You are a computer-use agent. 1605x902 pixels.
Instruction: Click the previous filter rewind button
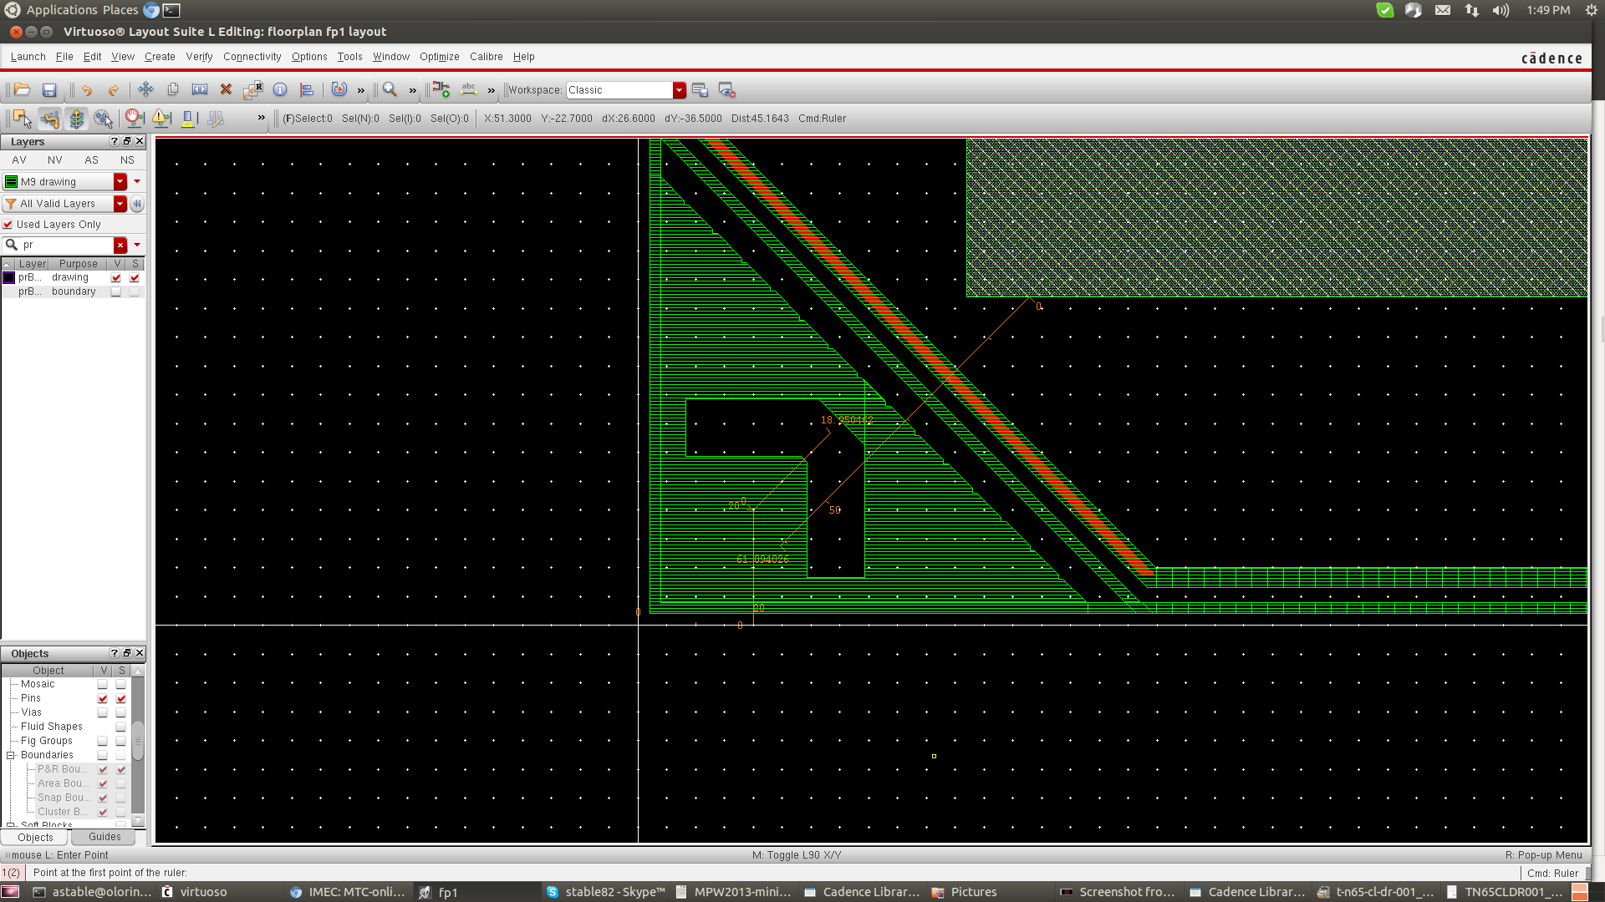[137, 203]
